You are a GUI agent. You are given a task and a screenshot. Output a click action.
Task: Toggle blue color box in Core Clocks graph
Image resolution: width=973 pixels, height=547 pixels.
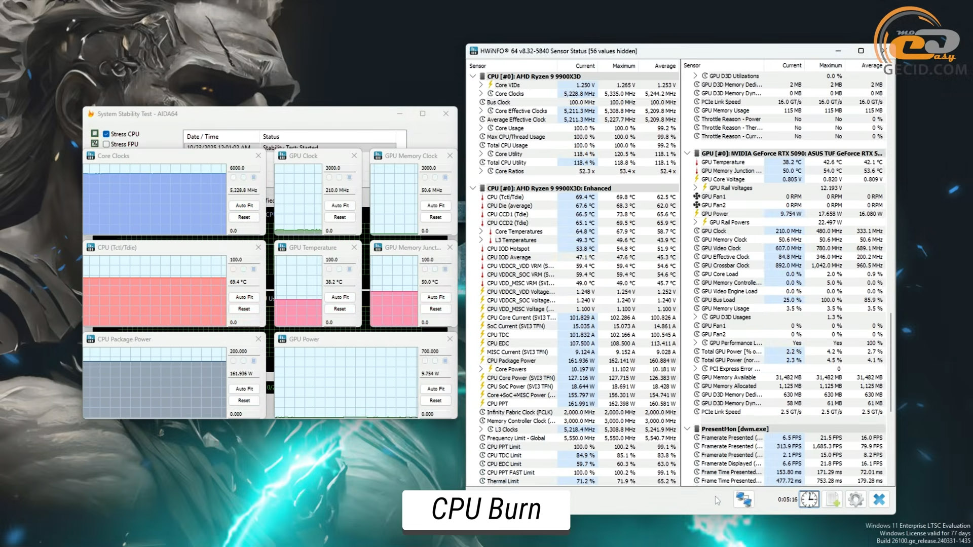253,178
